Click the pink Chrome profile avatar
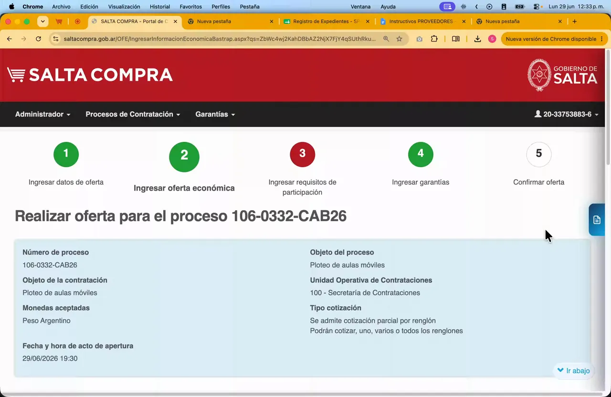Image resolution: width=611 pixels, height=397 pixels. [x=492, y=39]
